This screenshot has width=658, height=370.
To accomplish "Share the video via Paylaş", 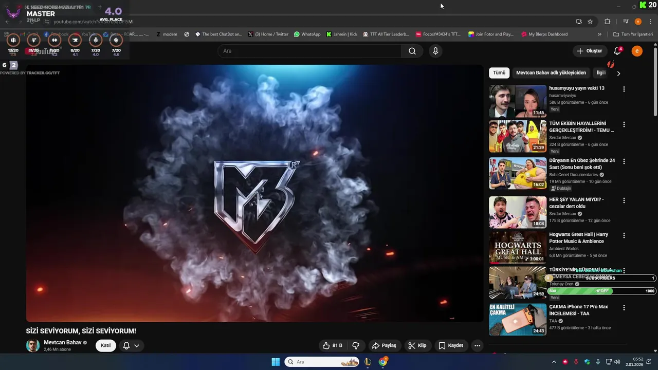I will click(384, 345).
